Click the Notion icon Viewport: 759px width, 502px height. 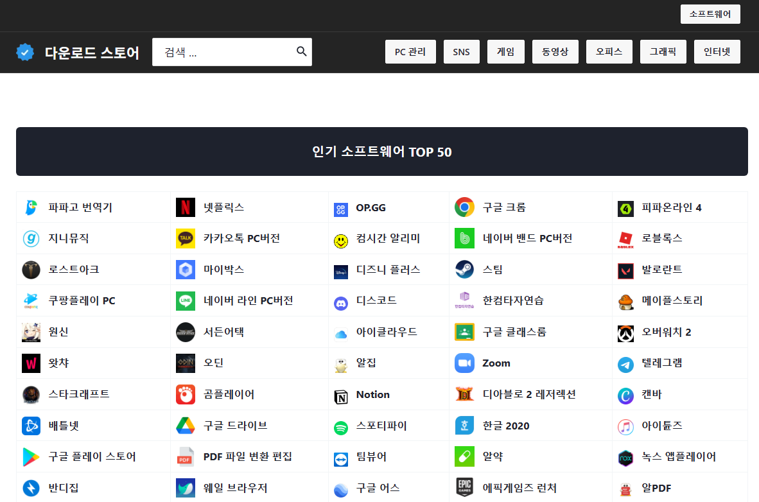pos(341,397)
